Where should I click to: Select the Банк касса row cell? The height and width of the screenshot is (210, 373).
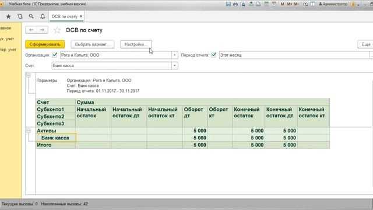click(56, 138)
